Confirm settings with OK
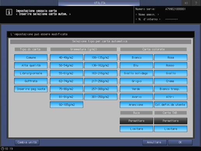 [x=180, y=142]
